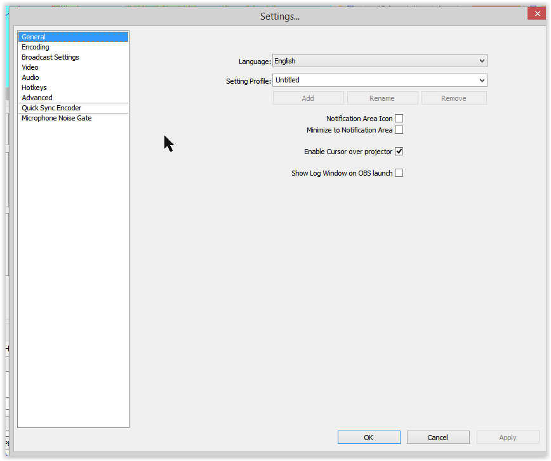Check Minimize to Notification Area
This screenshot has height=461, width=551.
click(x=399, y=130)
